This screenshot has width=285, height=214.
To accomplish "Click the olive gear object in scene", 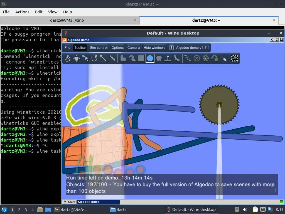I will (x=219, y=105).
